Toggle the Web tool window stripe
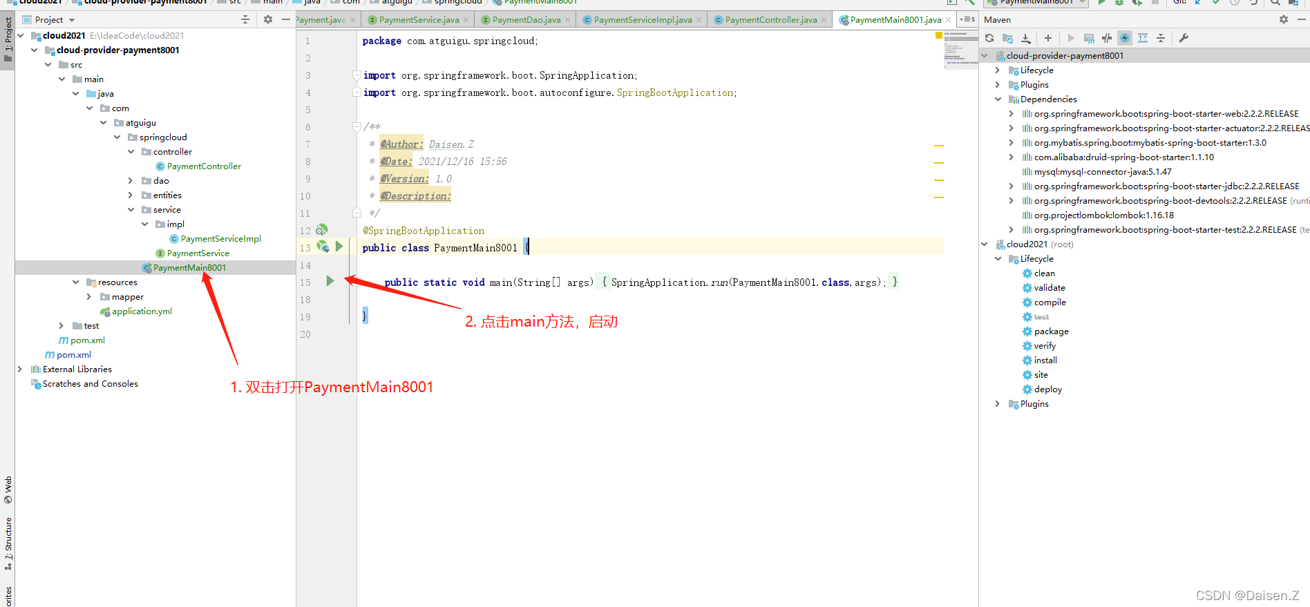This screenshot has width=1310, height=607. point(8,490)
